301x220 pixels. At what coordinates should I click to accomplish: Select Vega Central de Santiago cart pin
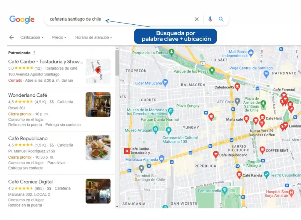266,74
